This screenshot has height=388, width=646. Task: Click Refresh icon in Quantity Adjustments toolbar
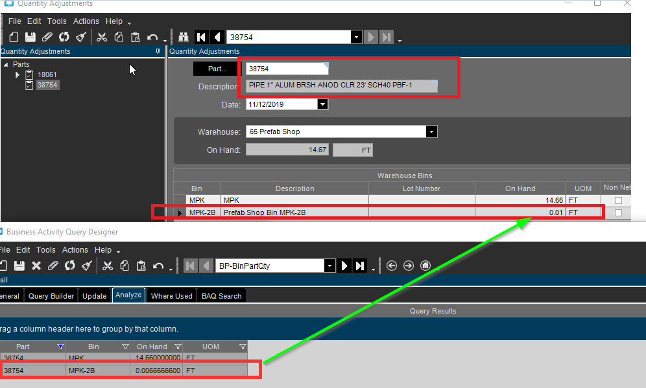coord(64,37)
